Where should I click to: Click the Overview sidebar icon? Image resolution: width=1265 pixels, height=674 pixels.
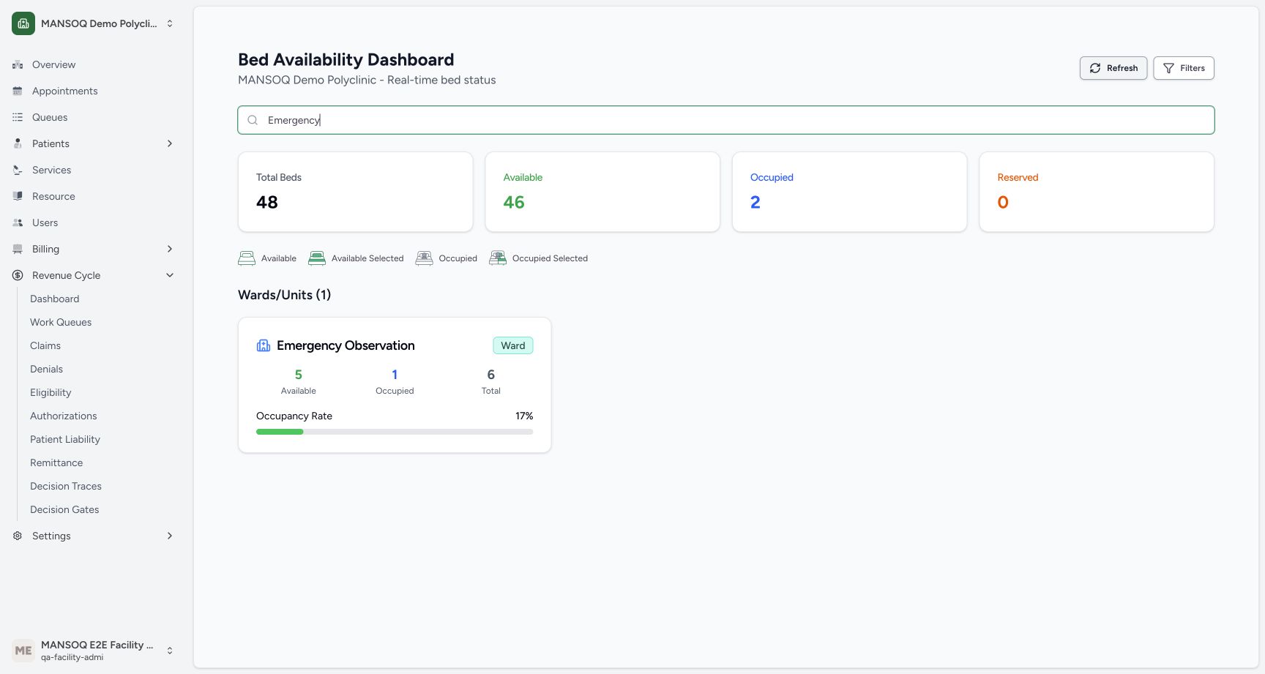click(18, 65)
